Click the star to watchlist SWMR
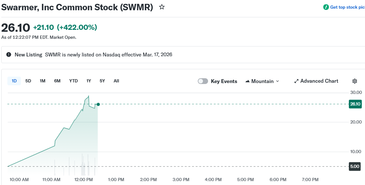The height and width of the screenshot is (185, 365). pos(162,7)
